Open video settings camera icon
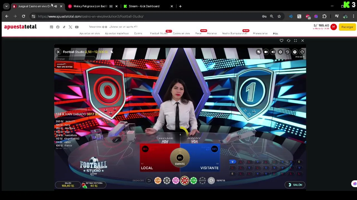Screen dimensions: 357x200 pos(266,52)
